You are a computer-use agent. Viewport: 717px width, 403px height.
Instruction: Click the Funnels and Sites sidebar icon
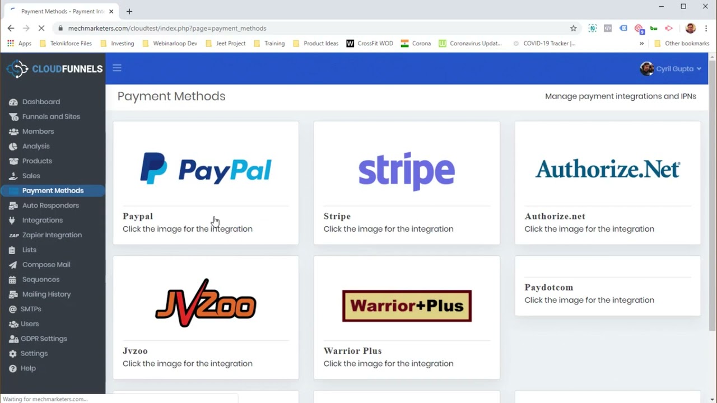[x=13, y=116]
